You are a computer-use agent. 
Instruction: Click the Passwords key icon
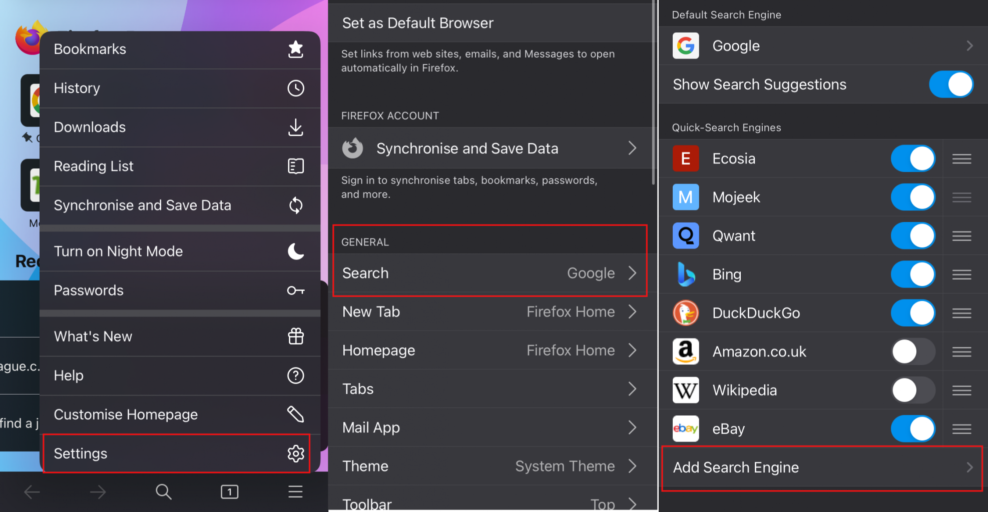tap(296, 290)
